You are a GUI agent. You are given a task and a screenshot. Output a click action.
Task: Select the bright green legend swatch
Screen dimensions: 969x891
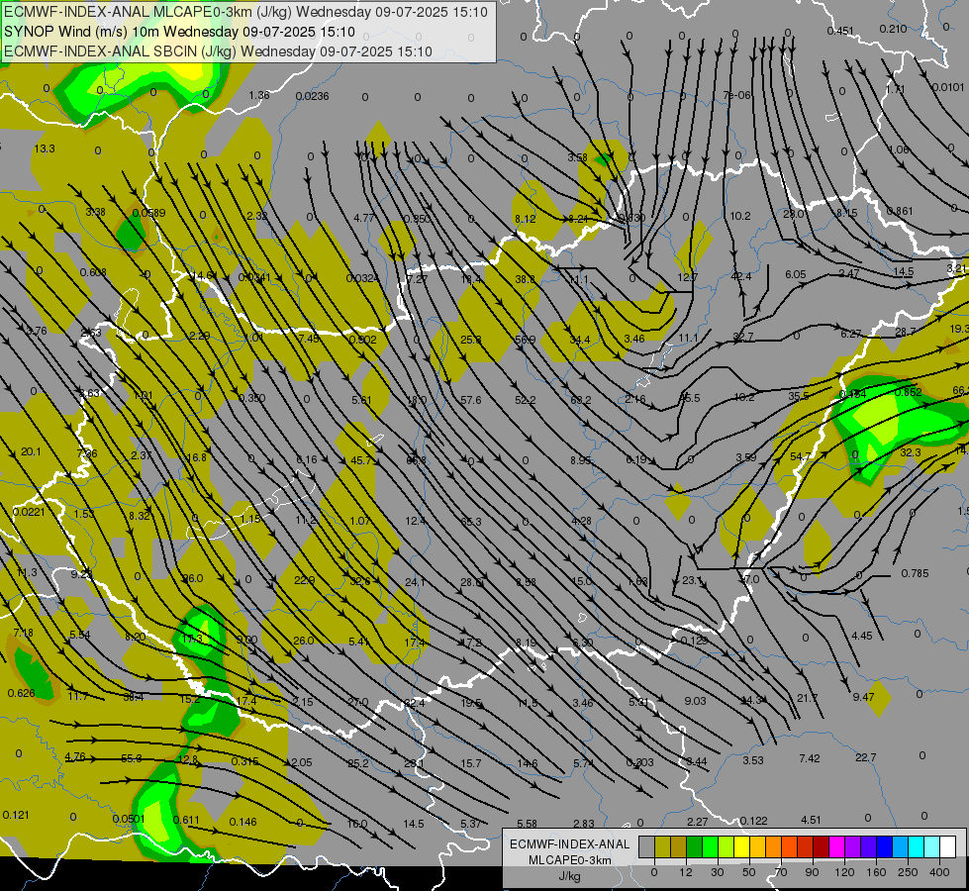pyautogui.click(x=710, y=847)
